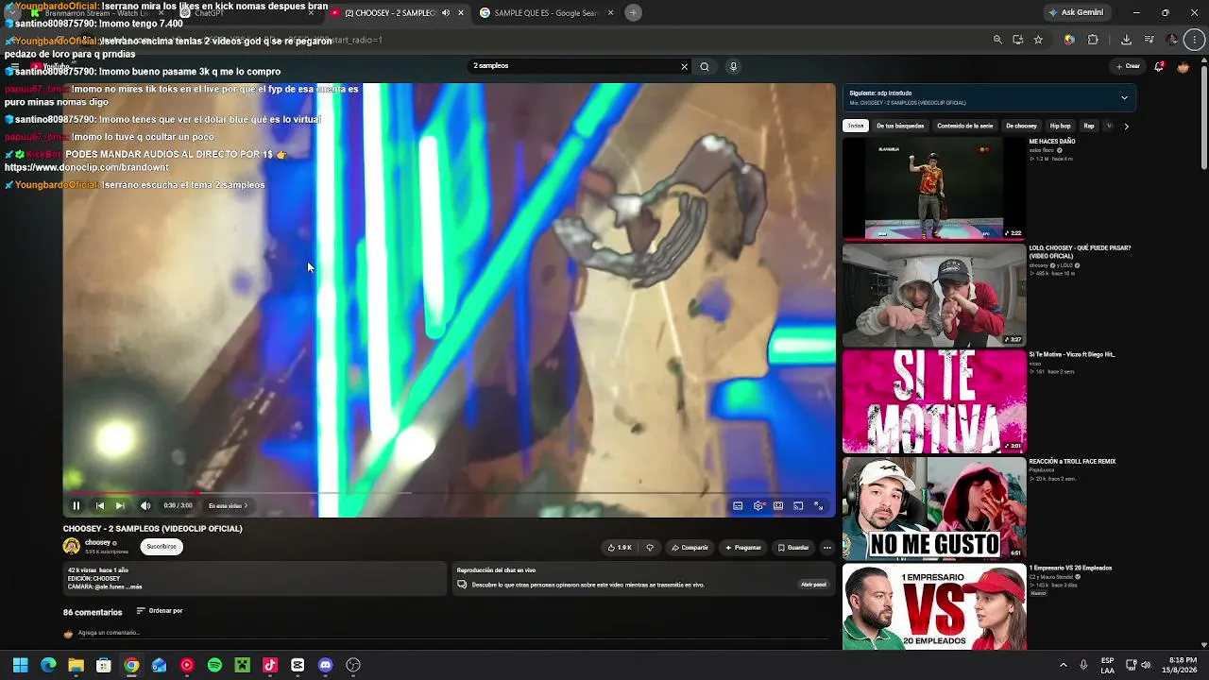The width and height of the screenshot is (1209, 680).
Task: Switch to the 'SAMPLE QUE ES' Google tab
Action: tap(547, 12)
